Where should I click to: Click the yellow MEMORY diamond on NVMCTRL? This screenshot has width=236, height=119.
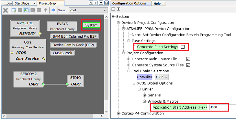click(x=40, y=34)
